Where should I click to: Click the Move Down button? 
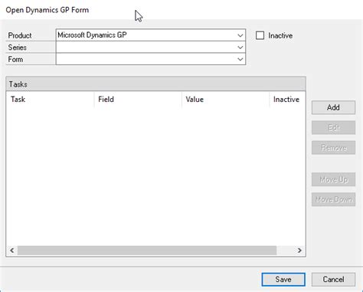(333, 199)
